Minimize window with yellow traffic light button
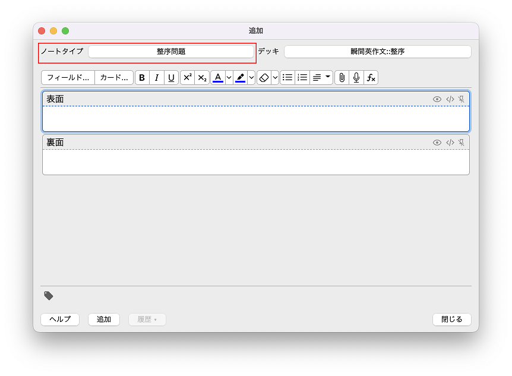The width and height of the screenshot is (512, 376). pos(53,31)
